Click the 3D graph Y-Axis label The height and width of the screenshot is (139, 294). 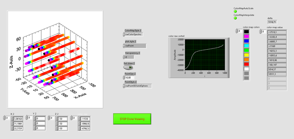25,91
